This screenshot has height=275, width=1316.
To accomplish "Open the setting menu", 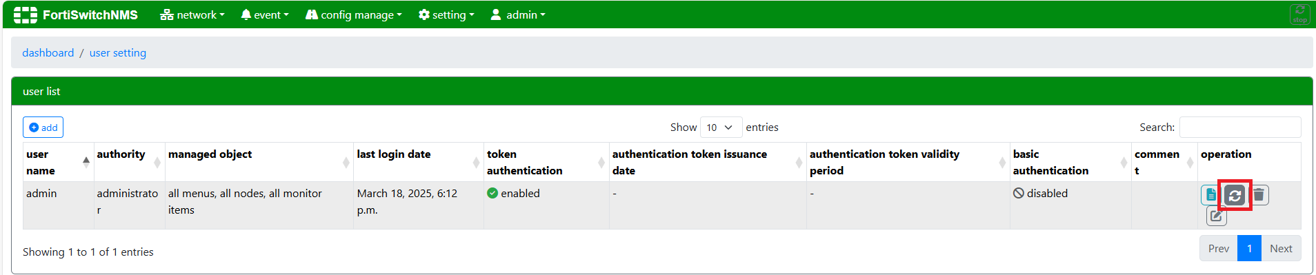I will click(446, 14).
